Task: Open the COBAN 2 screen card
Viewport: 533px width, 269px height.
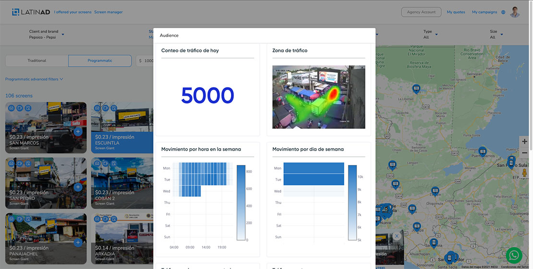Action: [x=121, y=183]
